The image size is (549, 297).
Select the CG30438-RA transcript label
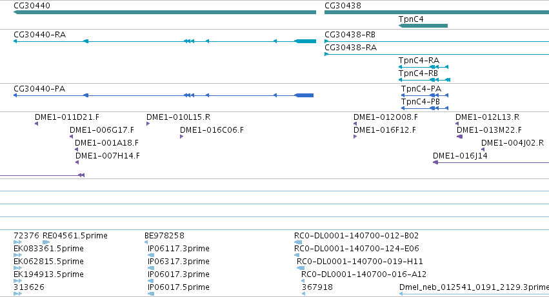point(350,48)
